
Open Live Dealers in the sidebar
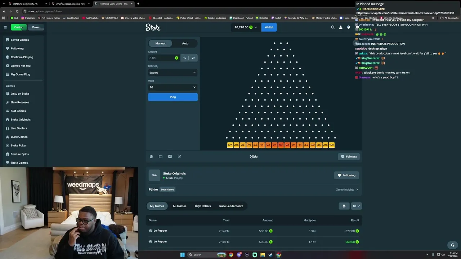point(19,128)
